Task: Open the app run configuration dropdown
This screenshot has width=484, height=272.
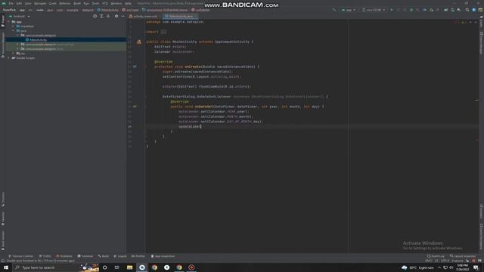Action: point(348,10)
